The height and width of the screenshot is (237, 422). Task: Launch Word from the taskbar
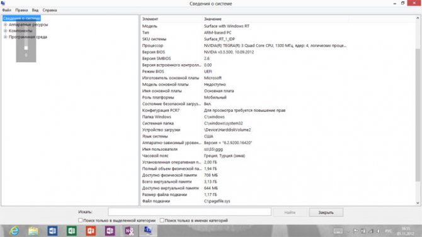click(x=52, y=231)
